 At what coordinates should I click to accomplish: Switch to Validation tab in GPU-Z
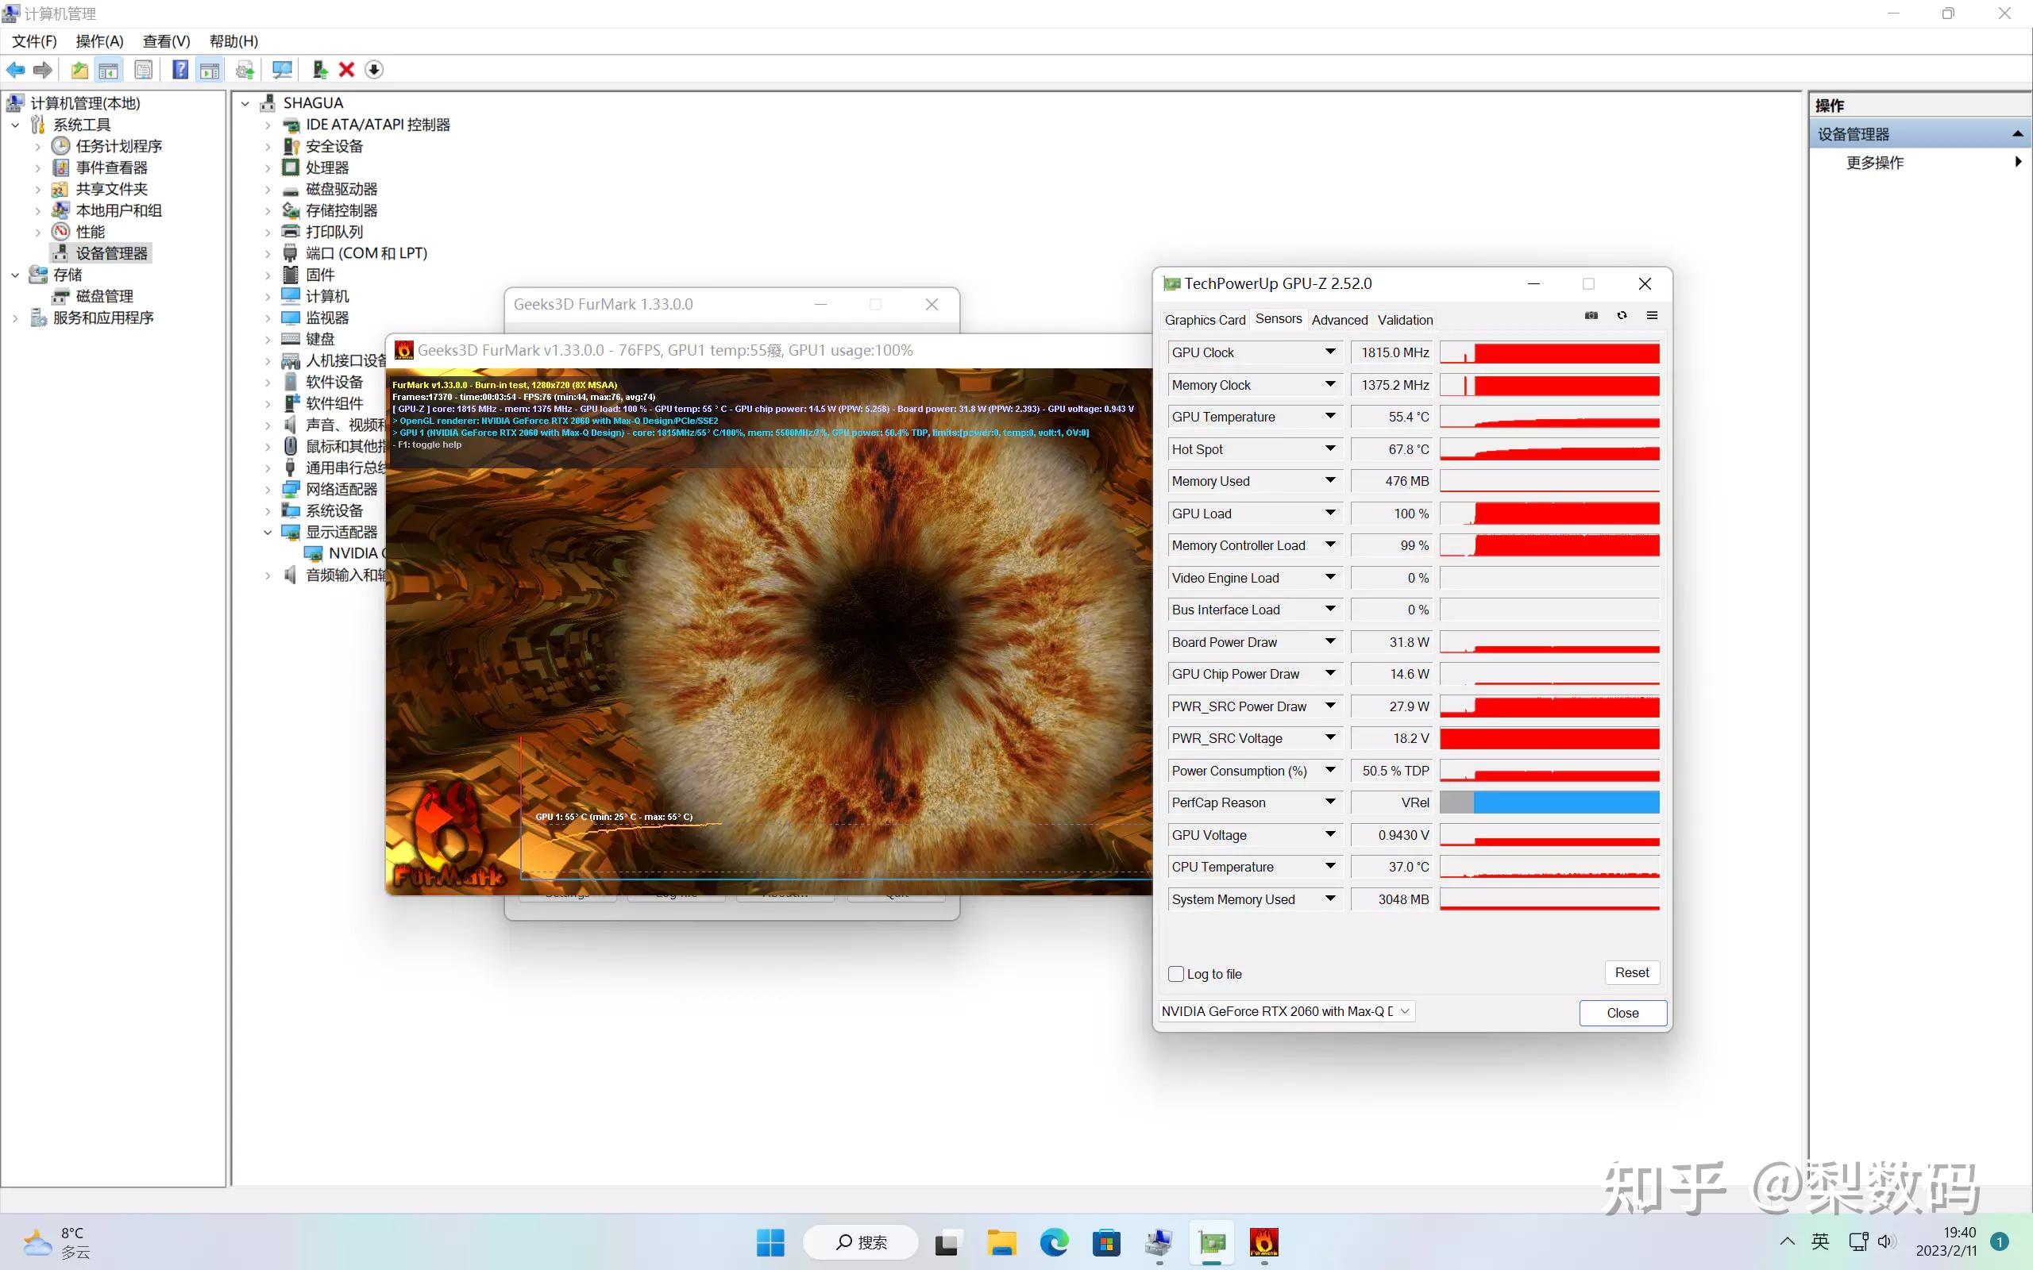point(1405,320)
